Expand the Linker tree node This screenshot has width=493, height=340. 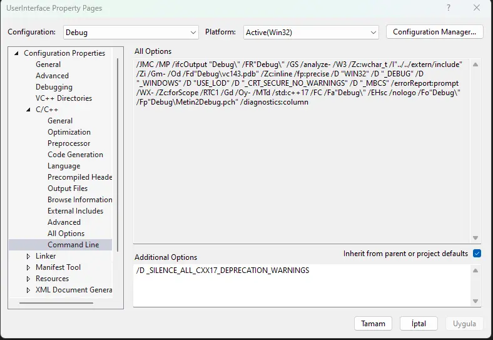coord(28,256)
